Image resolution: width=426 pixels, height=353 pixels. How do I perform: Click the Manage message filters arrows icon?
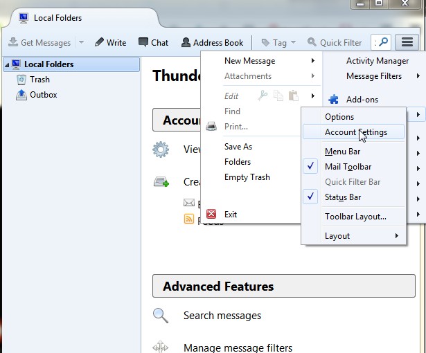[160, 347]
